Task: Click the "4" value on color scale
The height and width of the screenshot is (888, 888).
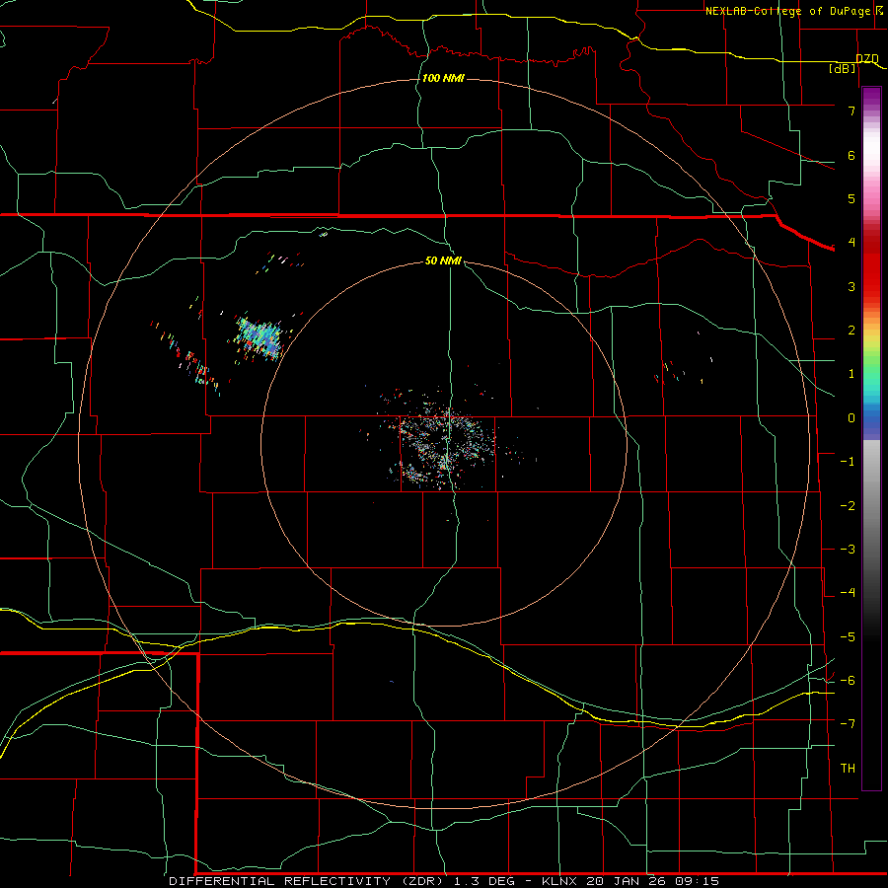Action: tap(851, 243)
